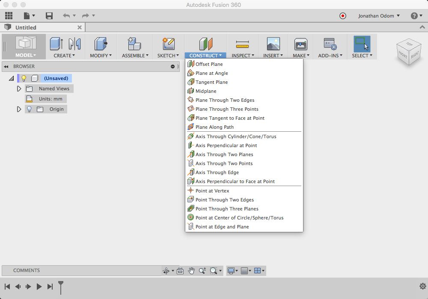Open the Jonathan Odom account menu

(379, 16)
